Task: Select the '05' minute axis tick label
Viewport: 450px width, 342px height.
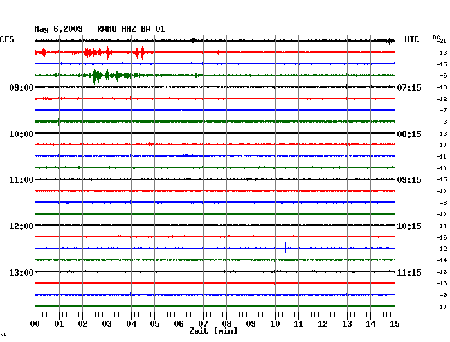Action: coord(154,324)
